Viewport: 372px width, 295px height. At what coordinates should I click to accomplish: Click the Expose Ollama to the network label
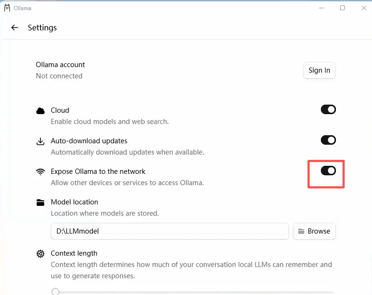click(98, 171)
